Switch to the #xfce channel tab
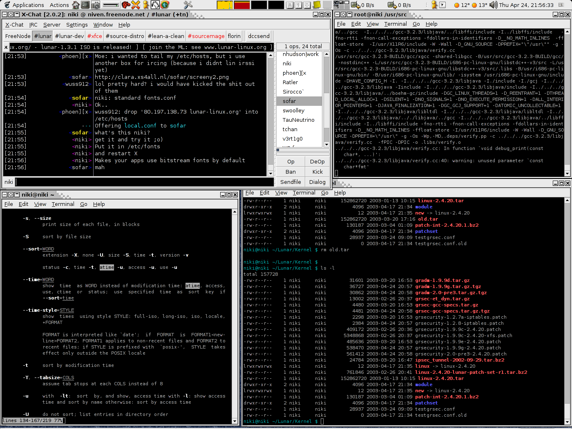 pyautogui.click(x=94, y=36)
